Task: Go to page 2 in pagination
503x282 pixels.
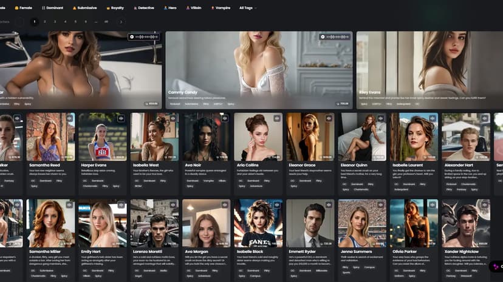Action: 44,22
